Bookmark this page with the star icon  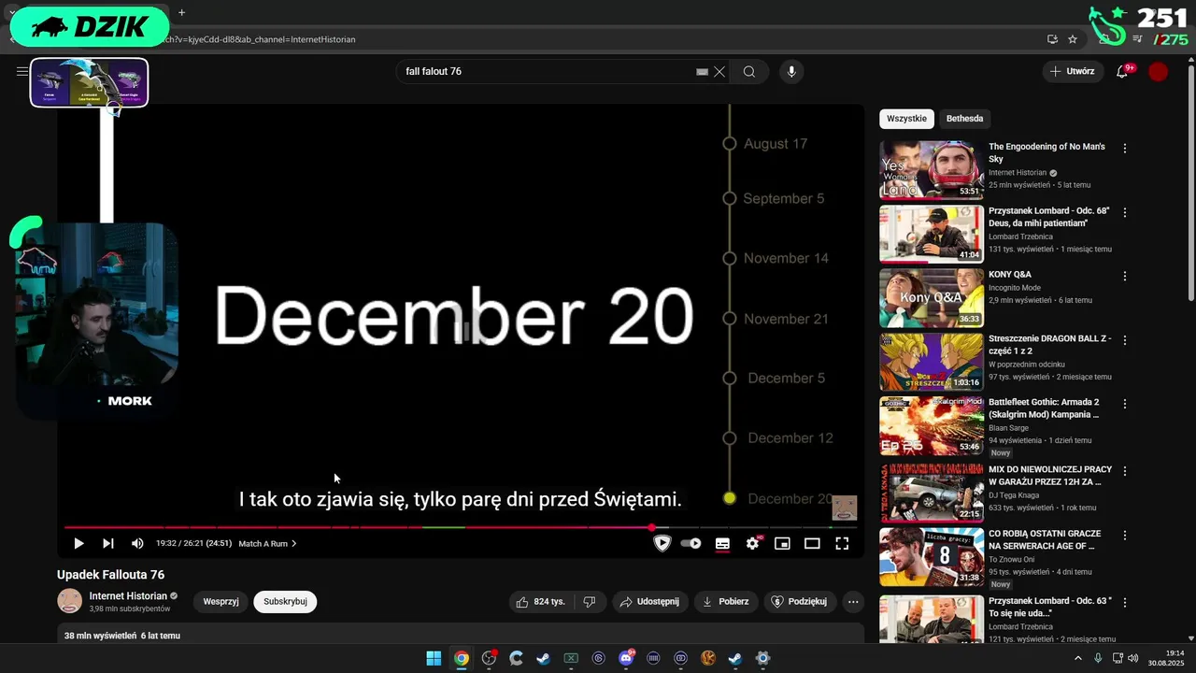pyautogui.click(x=1073, y=39)
